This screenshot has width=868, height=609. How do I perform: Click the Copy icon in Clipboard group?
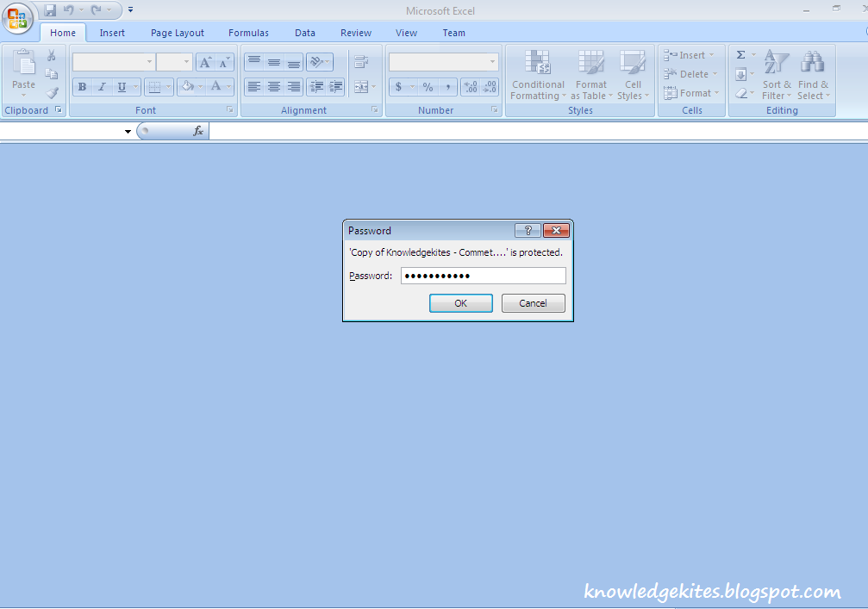coord(52,73)
